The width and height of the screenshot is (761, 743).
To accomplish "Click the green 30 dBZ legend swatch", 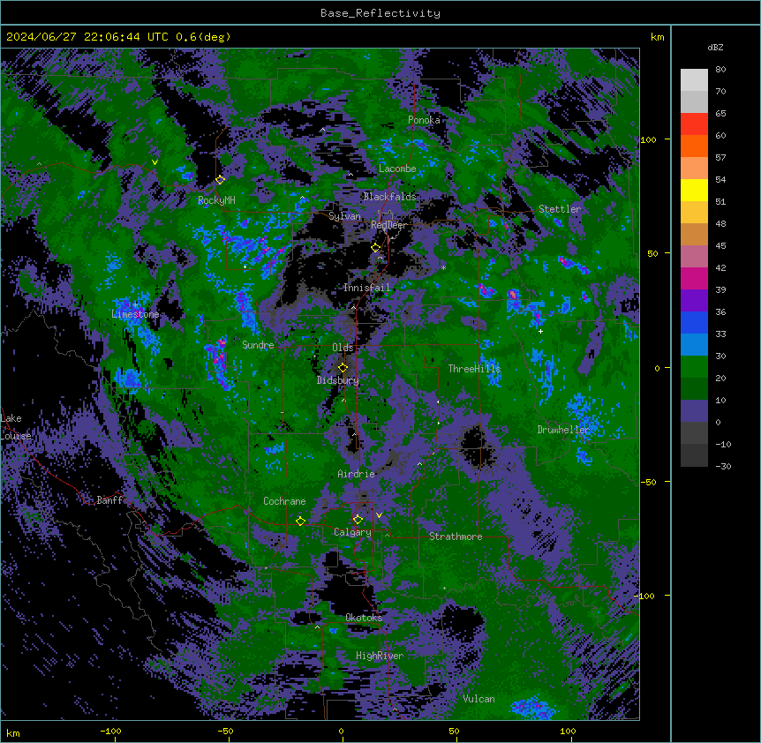I will pyautogui.click(x=694, y=367).
